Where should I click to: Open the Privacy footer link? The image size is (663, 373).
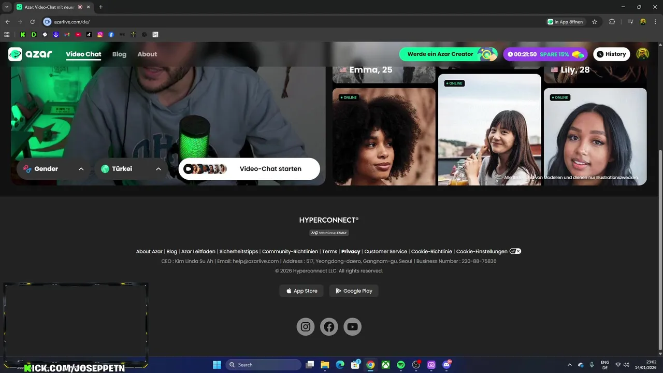coord(351,251)
